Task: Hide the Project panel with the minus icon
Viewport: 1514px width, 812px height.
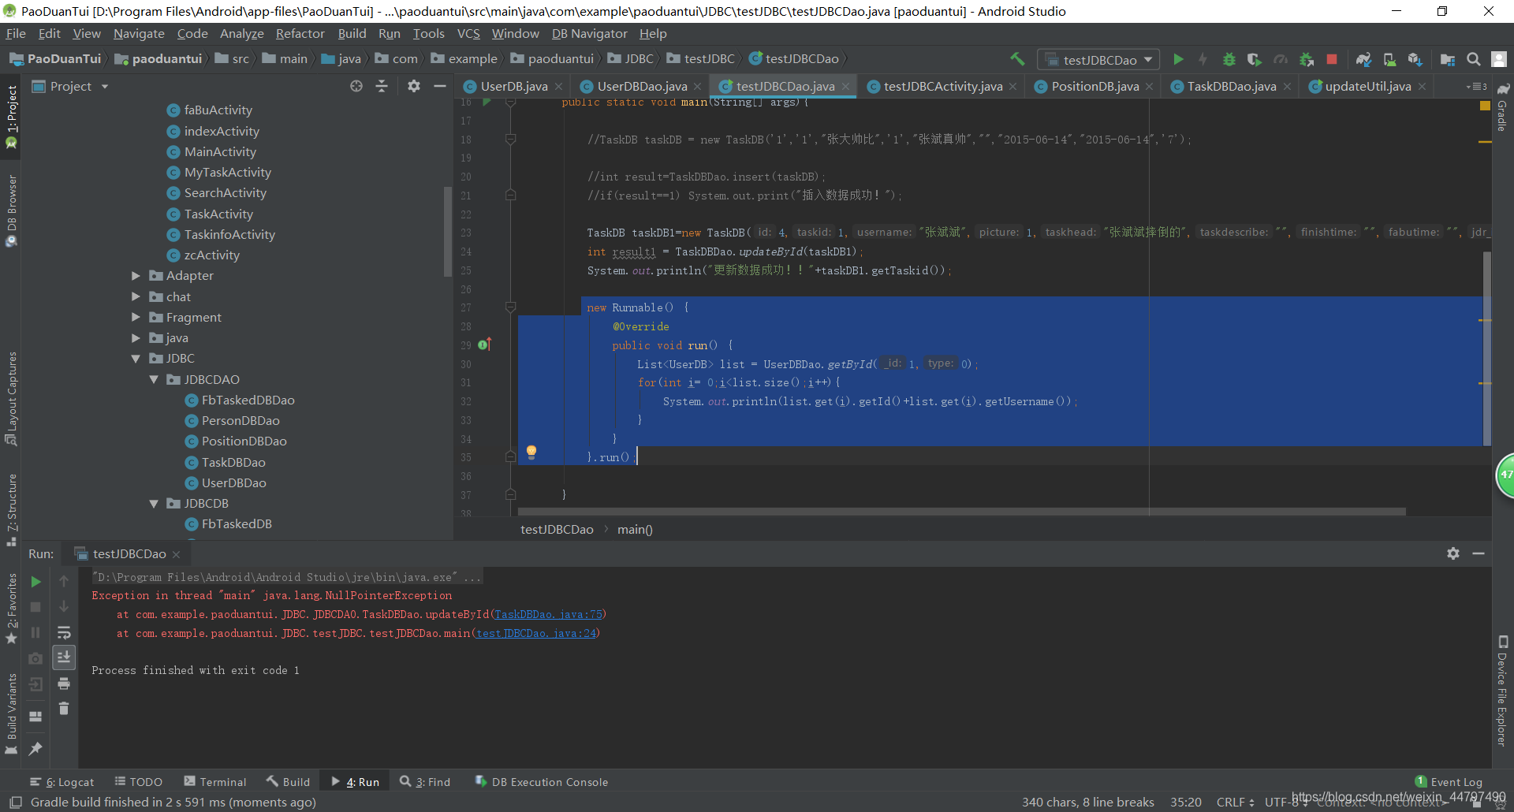Action: (x=440, y=86)
